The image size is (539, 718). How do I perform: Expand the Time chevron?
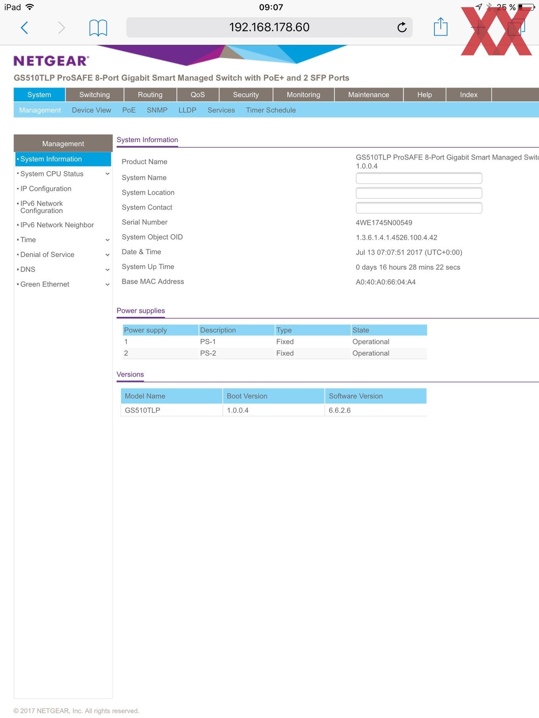click(x=107, y=240)
